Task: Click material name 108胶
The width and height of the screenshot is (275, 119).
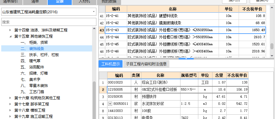Action: (x=160, y=111)
